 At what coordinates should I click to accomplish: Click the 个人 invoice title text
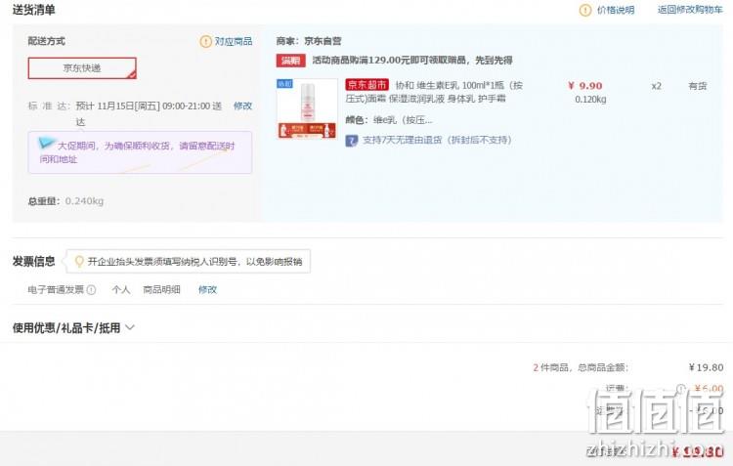(x=121, y=290)
